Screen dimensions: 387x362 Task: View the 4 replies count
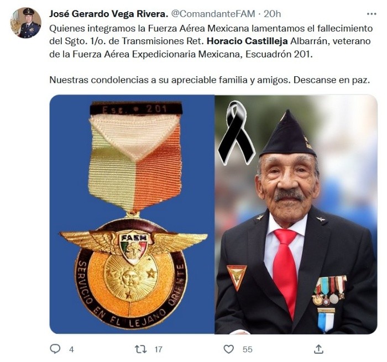click(71, 349)
